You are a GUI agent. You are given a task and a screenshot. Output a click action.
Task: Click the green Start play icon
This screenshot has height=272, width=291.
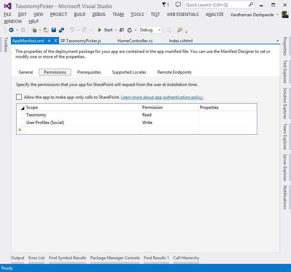pos(100,30)
